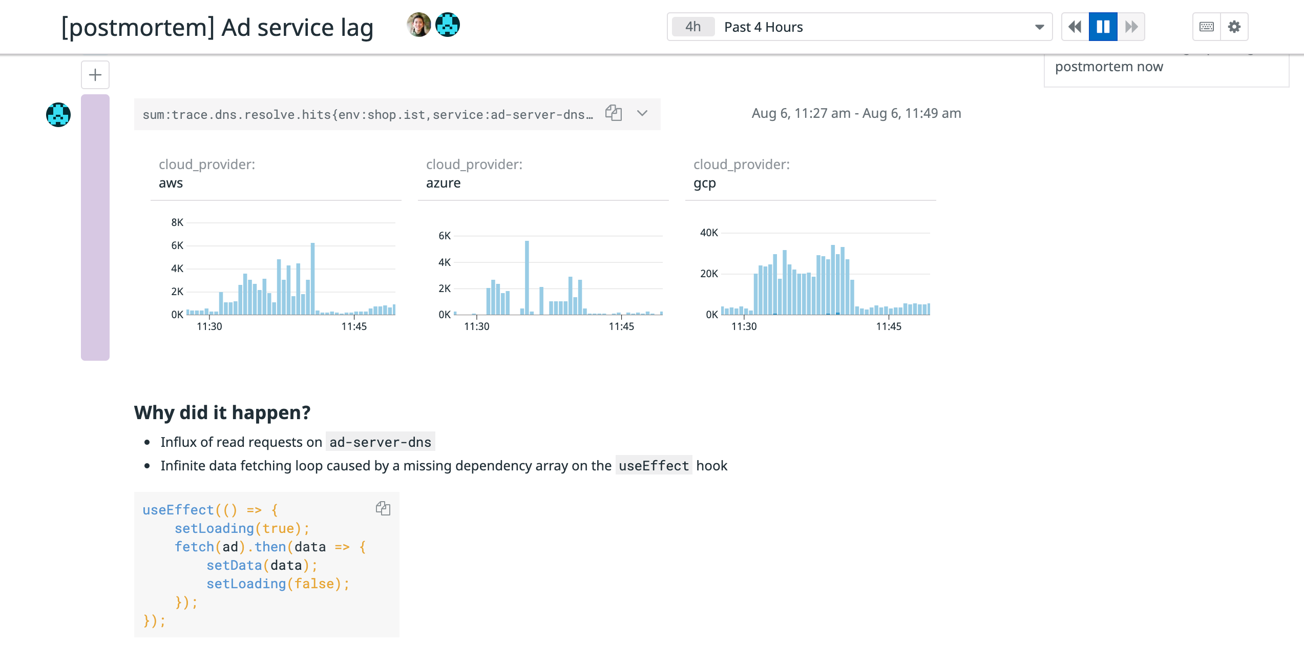Click the 4h time shortcut badge

point(693,27)
